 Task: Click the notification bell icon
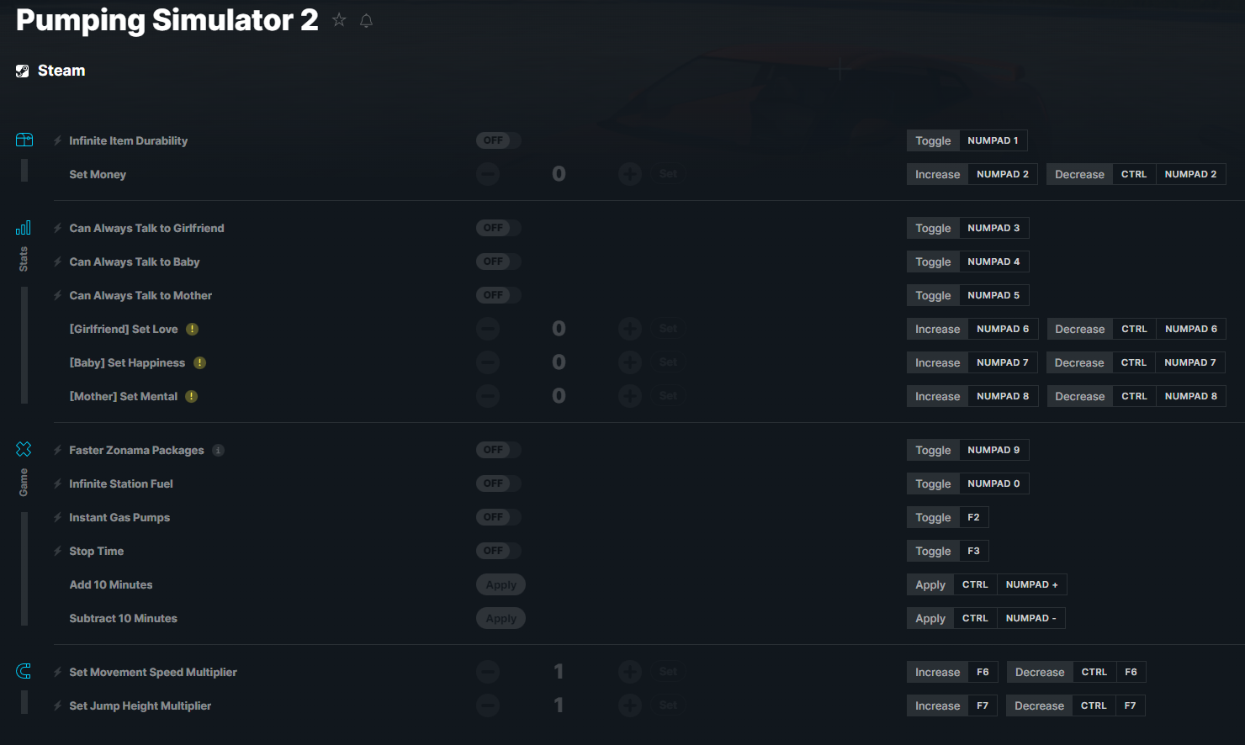pyautogui.click(x=366, y=20)
